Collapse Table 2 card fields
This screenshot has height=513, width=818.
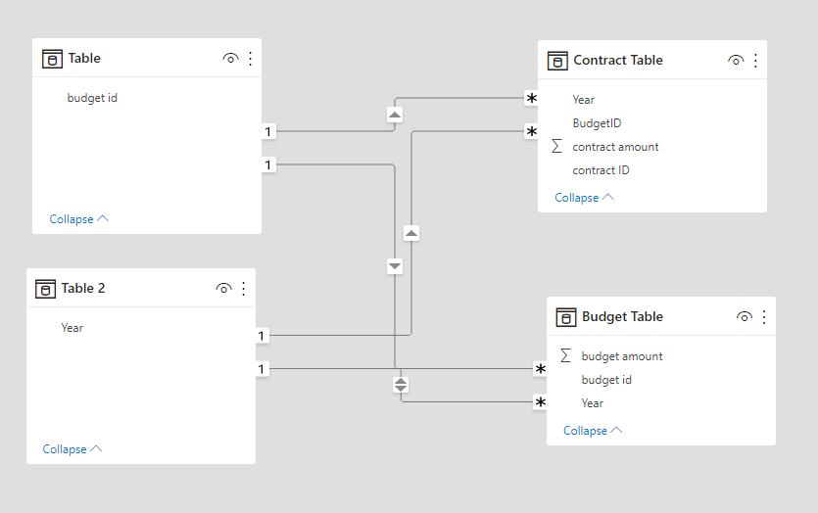(x=72, y=448)
